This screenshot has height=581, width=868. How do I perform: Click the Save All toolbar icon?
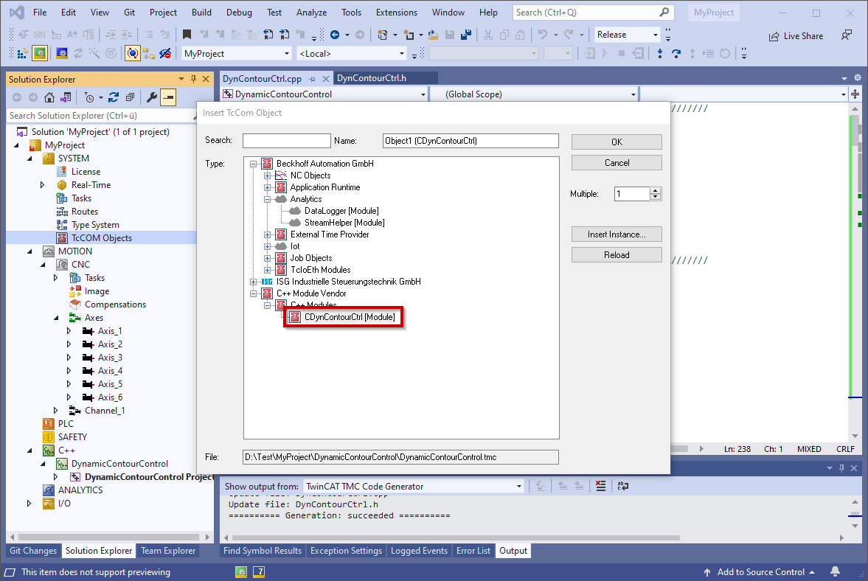(x=467, y=34)
